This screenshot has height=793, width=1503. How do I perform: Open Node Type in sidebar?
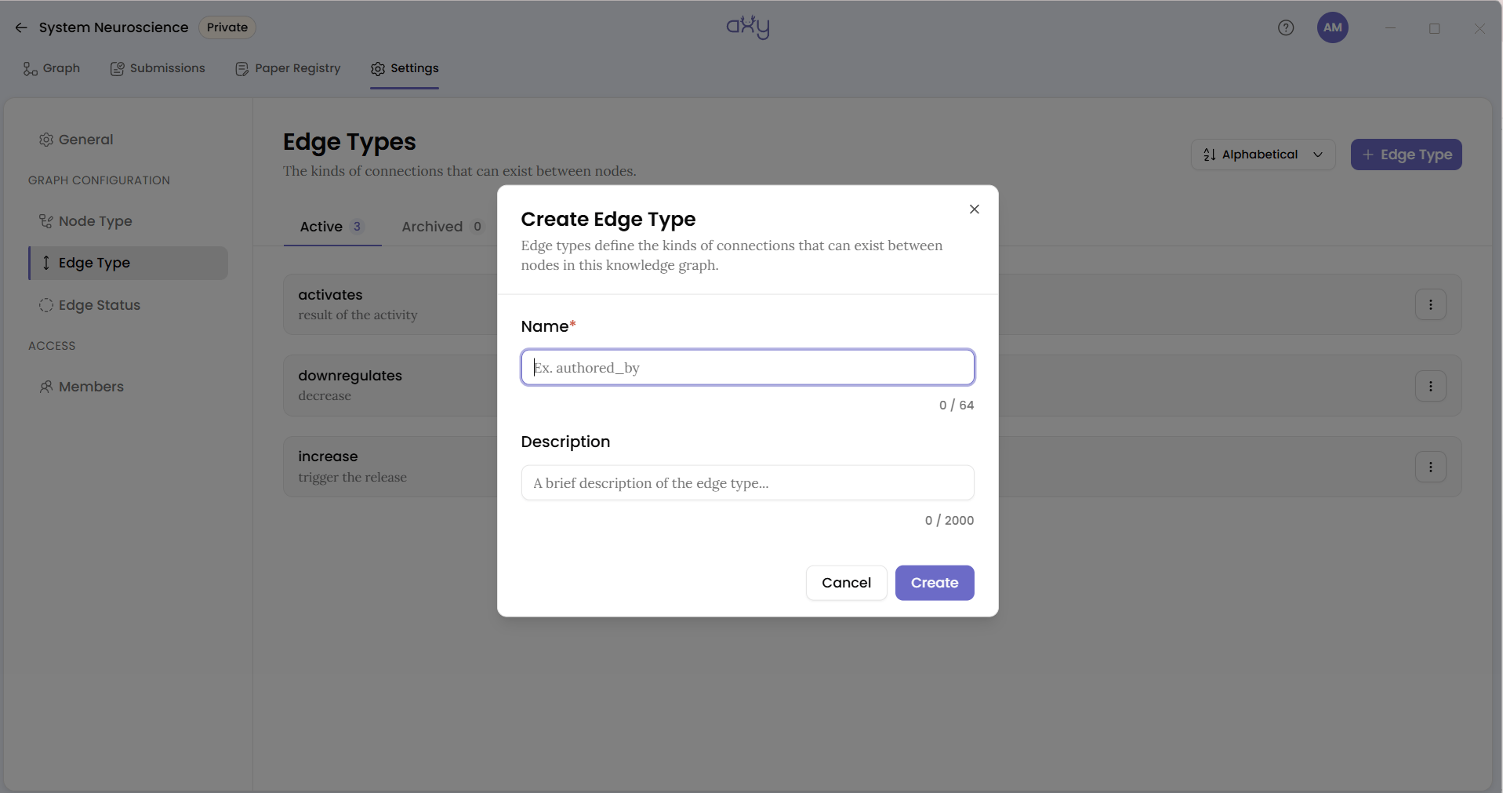click(85, 221)
